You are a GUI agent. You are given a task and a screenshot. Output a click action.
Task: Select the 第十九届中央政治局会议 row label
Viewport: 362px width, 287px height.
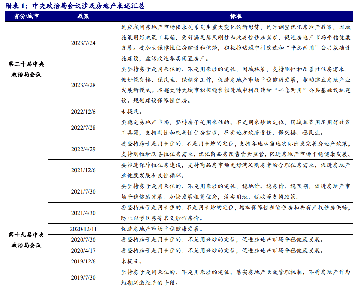[x=26, y=240]
